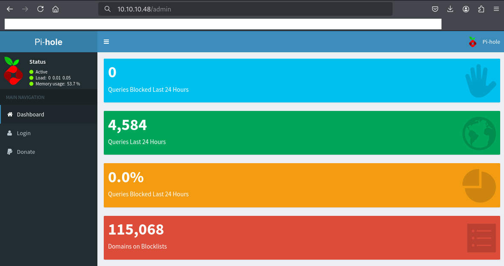
Task: Open the Firefox application menu
Action: [x=496, y=9]
